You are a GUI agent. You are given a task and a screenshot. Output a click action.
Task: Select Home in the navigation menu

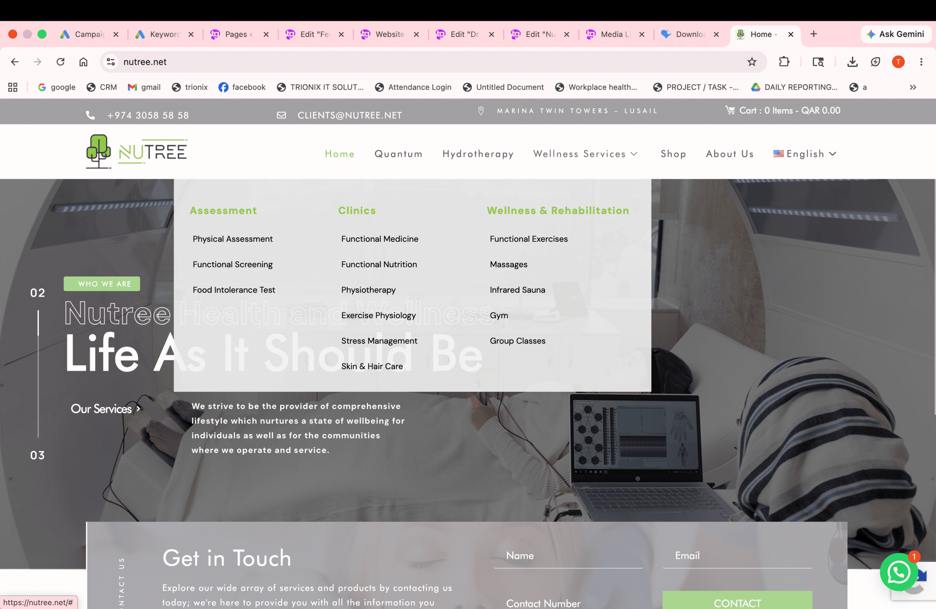pos(339,154)
